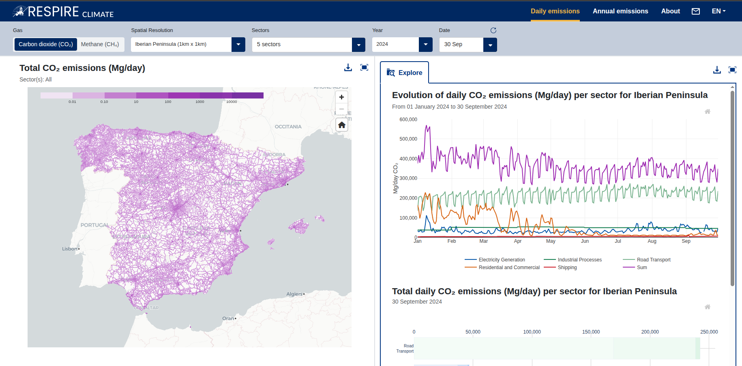
Task: Enable the Carbon dioxide (CO₂) option
Action: click(x=45, y=44)
